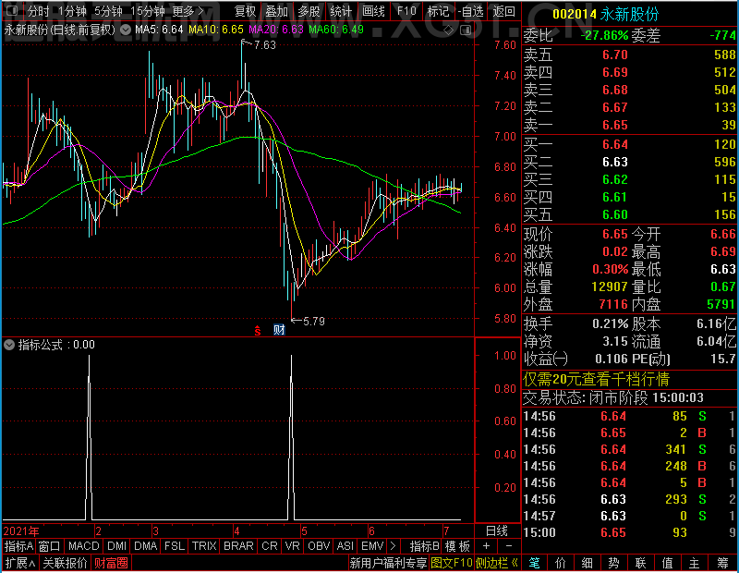Select the 联 related tab
The width and height of the screenshot is (739, 573).
pyautogui.click(x=640, y=563)
